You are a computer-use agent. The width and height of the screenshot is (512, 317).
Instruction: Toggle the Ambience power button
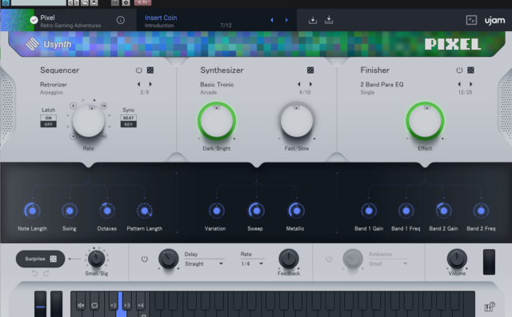[x=329, y=259]
